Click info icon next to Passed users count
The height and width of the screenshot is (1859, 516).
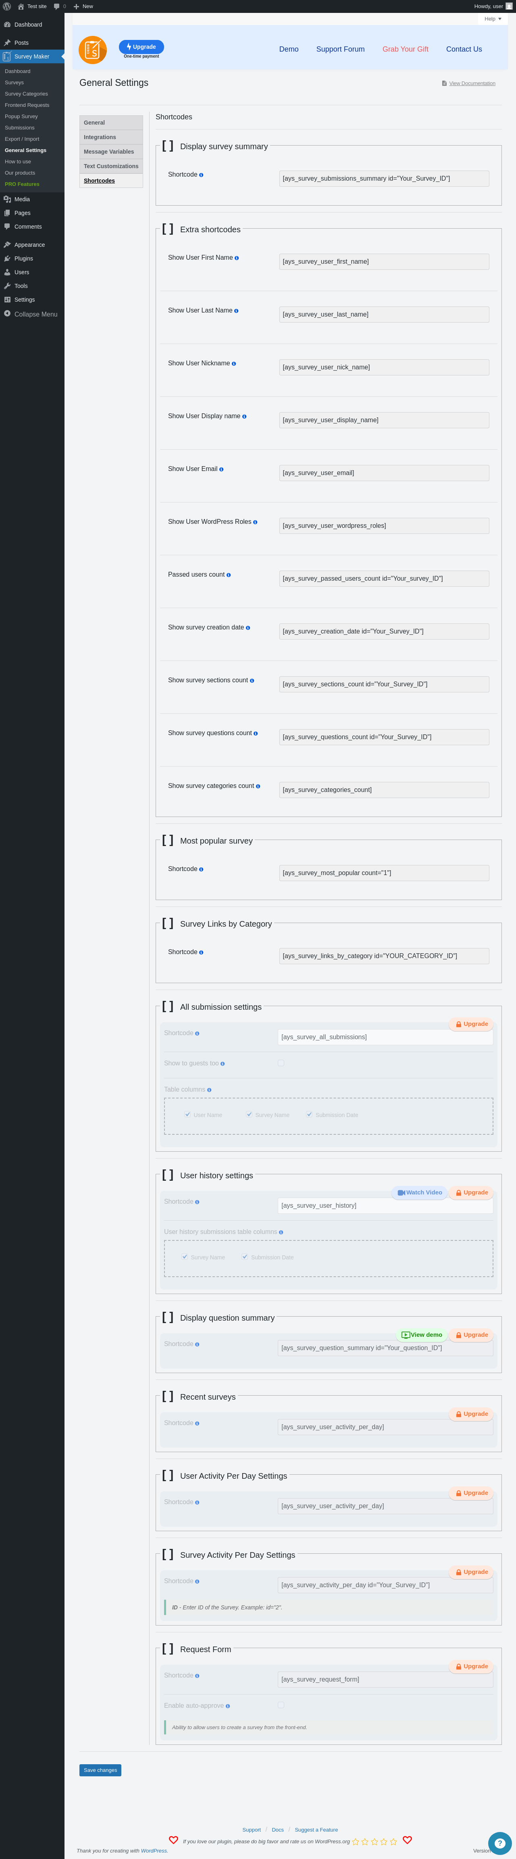229,575
